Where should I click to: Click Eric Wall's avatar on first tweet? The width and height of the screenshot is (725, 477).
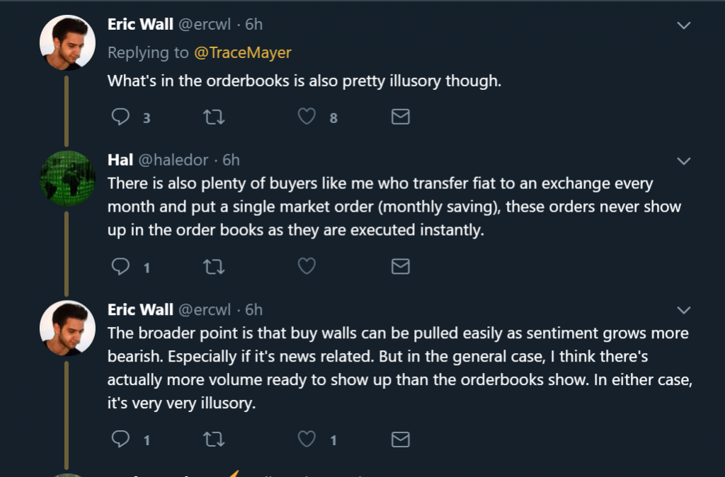click(67, 42)
